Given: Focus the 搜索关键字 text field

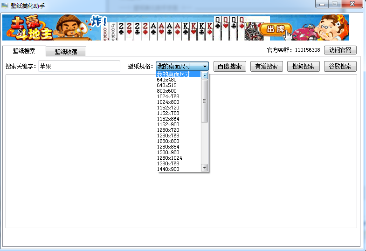Looking at the screenshot, I should 79,67.
